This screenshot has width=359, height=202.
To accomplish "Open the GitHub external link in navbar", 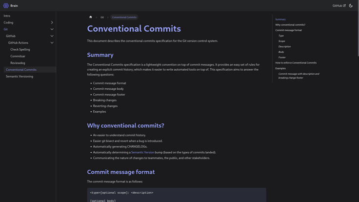I will 339,6.
